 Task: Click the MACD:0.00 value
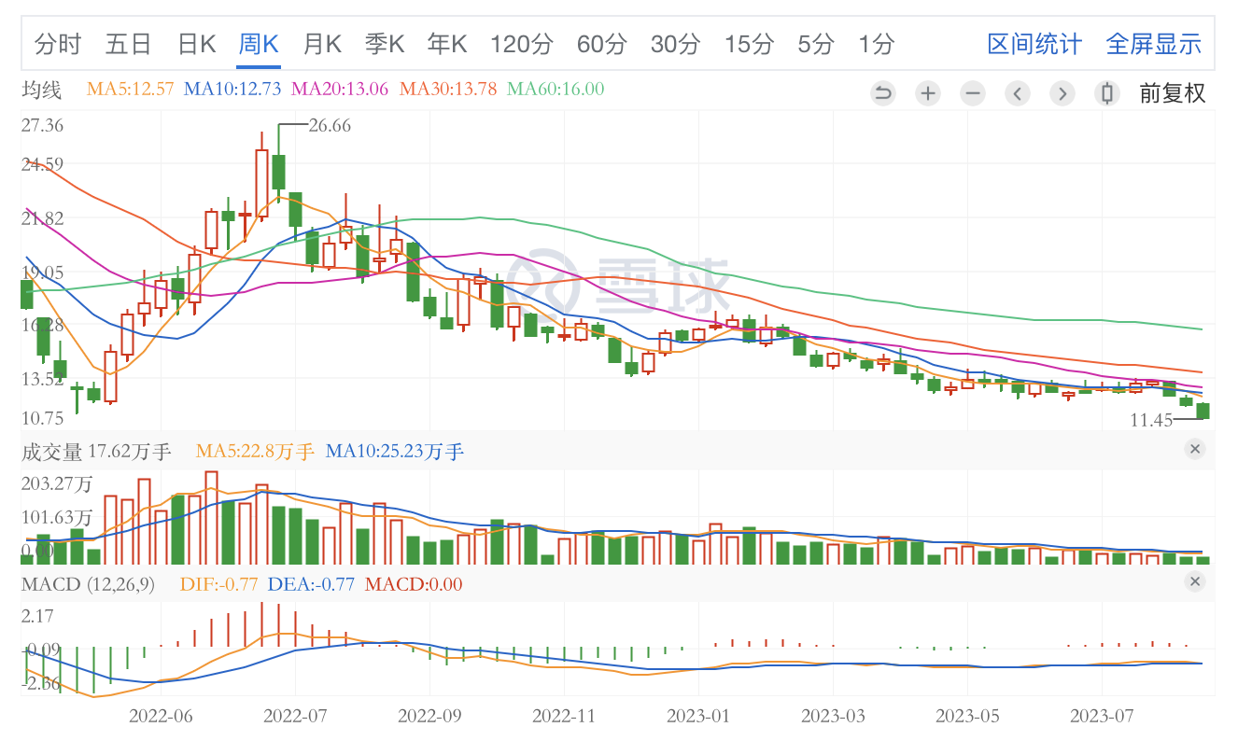click(x=414, y=585)
